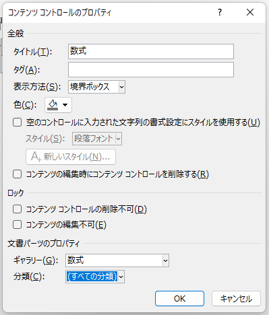Screen dimensions: 269x315
Task: Click the help question mark icon
Action: tap(220, 12)
